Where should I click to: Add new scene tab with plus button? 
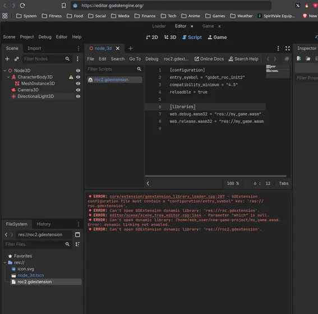[131, 48]
